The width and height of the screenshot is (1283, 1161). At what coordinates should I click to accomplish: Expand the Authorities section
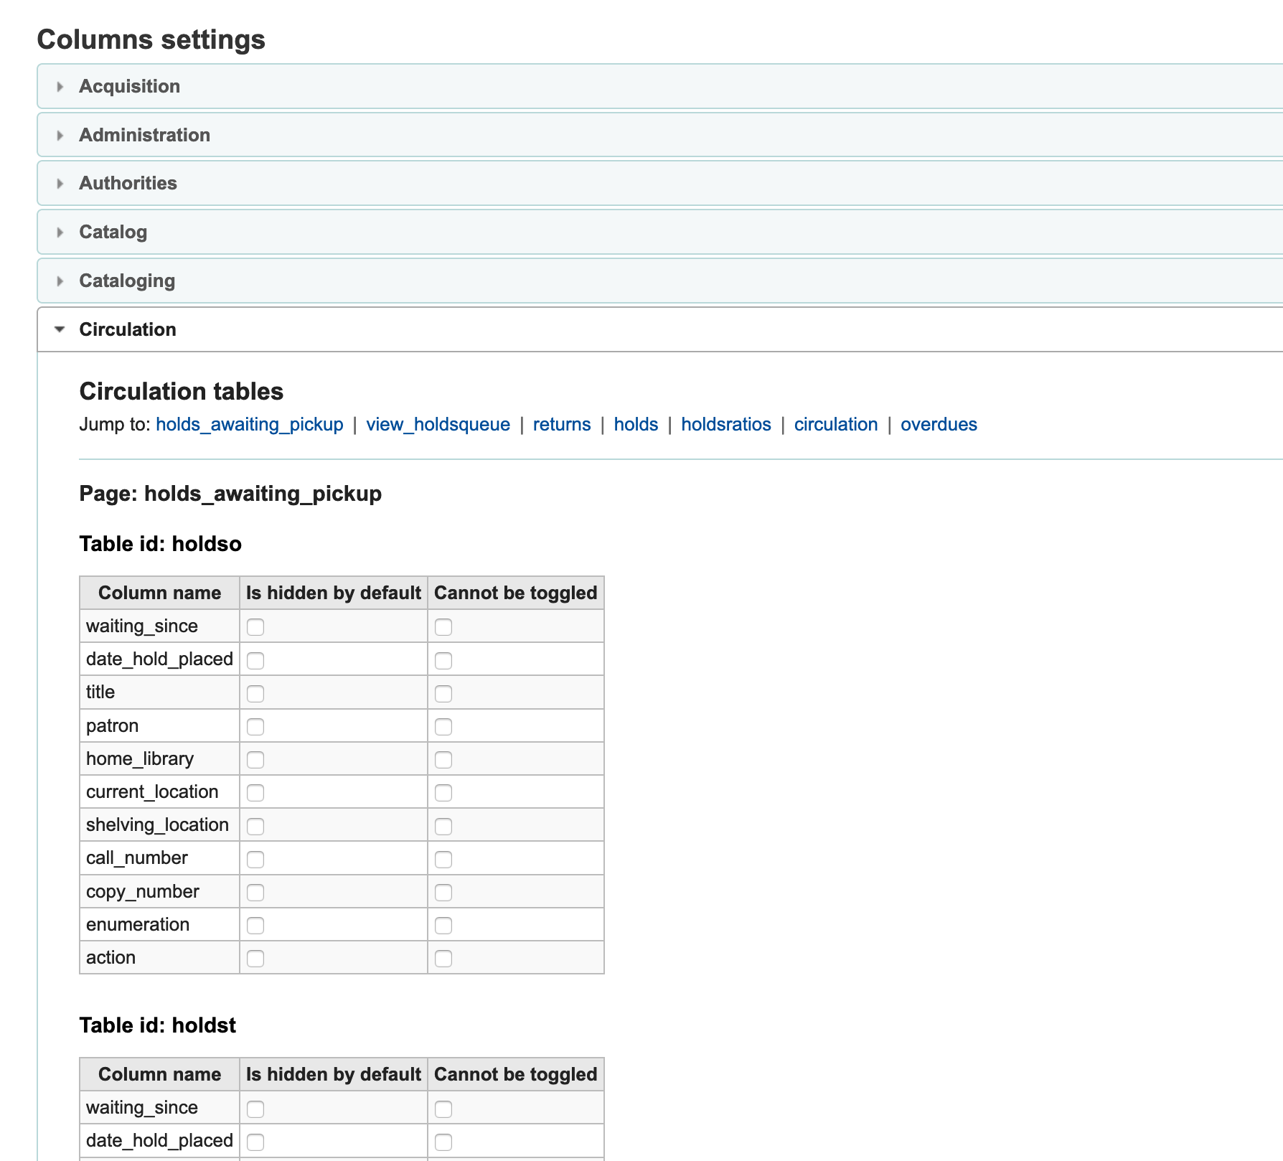click(128, 183)
